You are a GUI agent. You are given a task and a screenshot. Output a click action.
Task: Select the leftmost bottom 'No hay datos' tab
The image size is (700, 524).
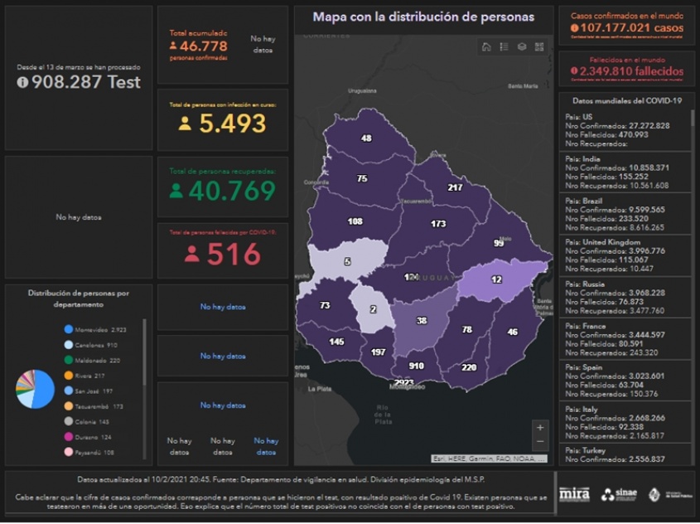click(179, 446)
